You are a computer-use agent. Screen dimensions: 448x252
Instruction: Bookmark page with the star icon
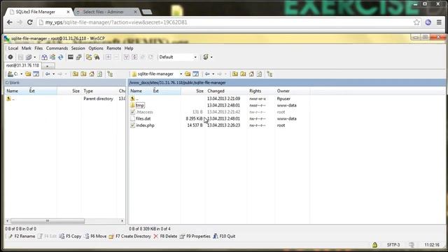coord(416,22)
